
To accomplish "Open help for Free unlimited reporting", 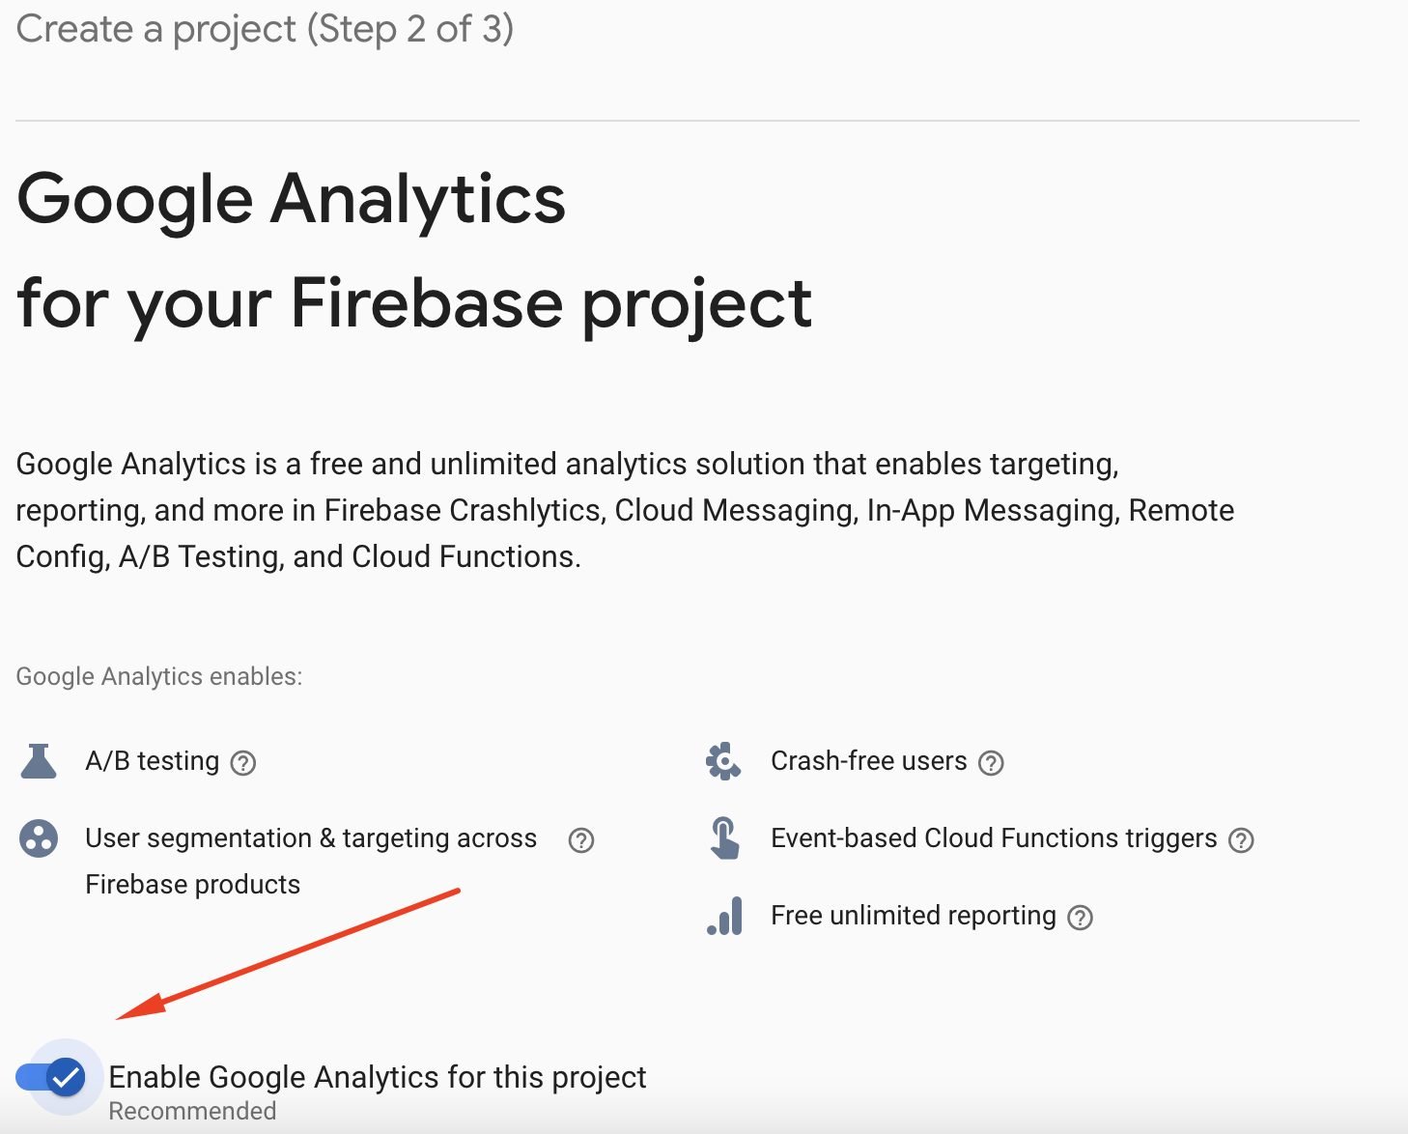I will point(1081,917).
